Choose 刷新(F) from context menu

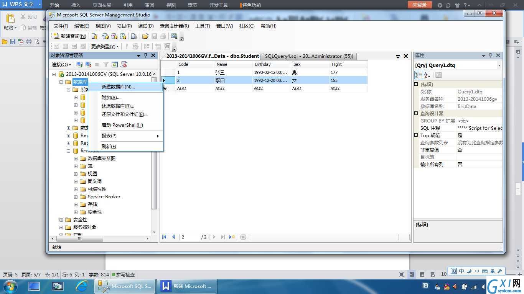pyautogui.click(x=126, y=147)
